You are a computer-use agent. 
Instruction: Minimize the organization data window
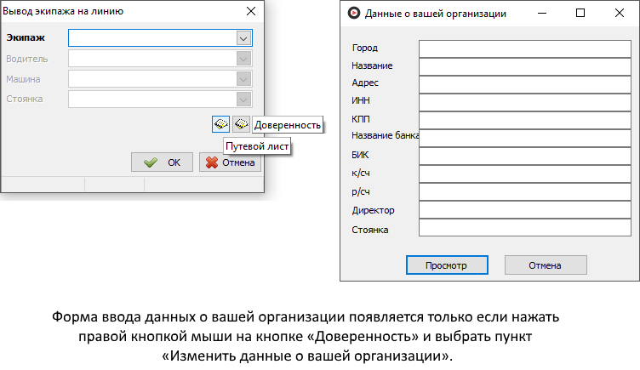[x=542, y=13]
